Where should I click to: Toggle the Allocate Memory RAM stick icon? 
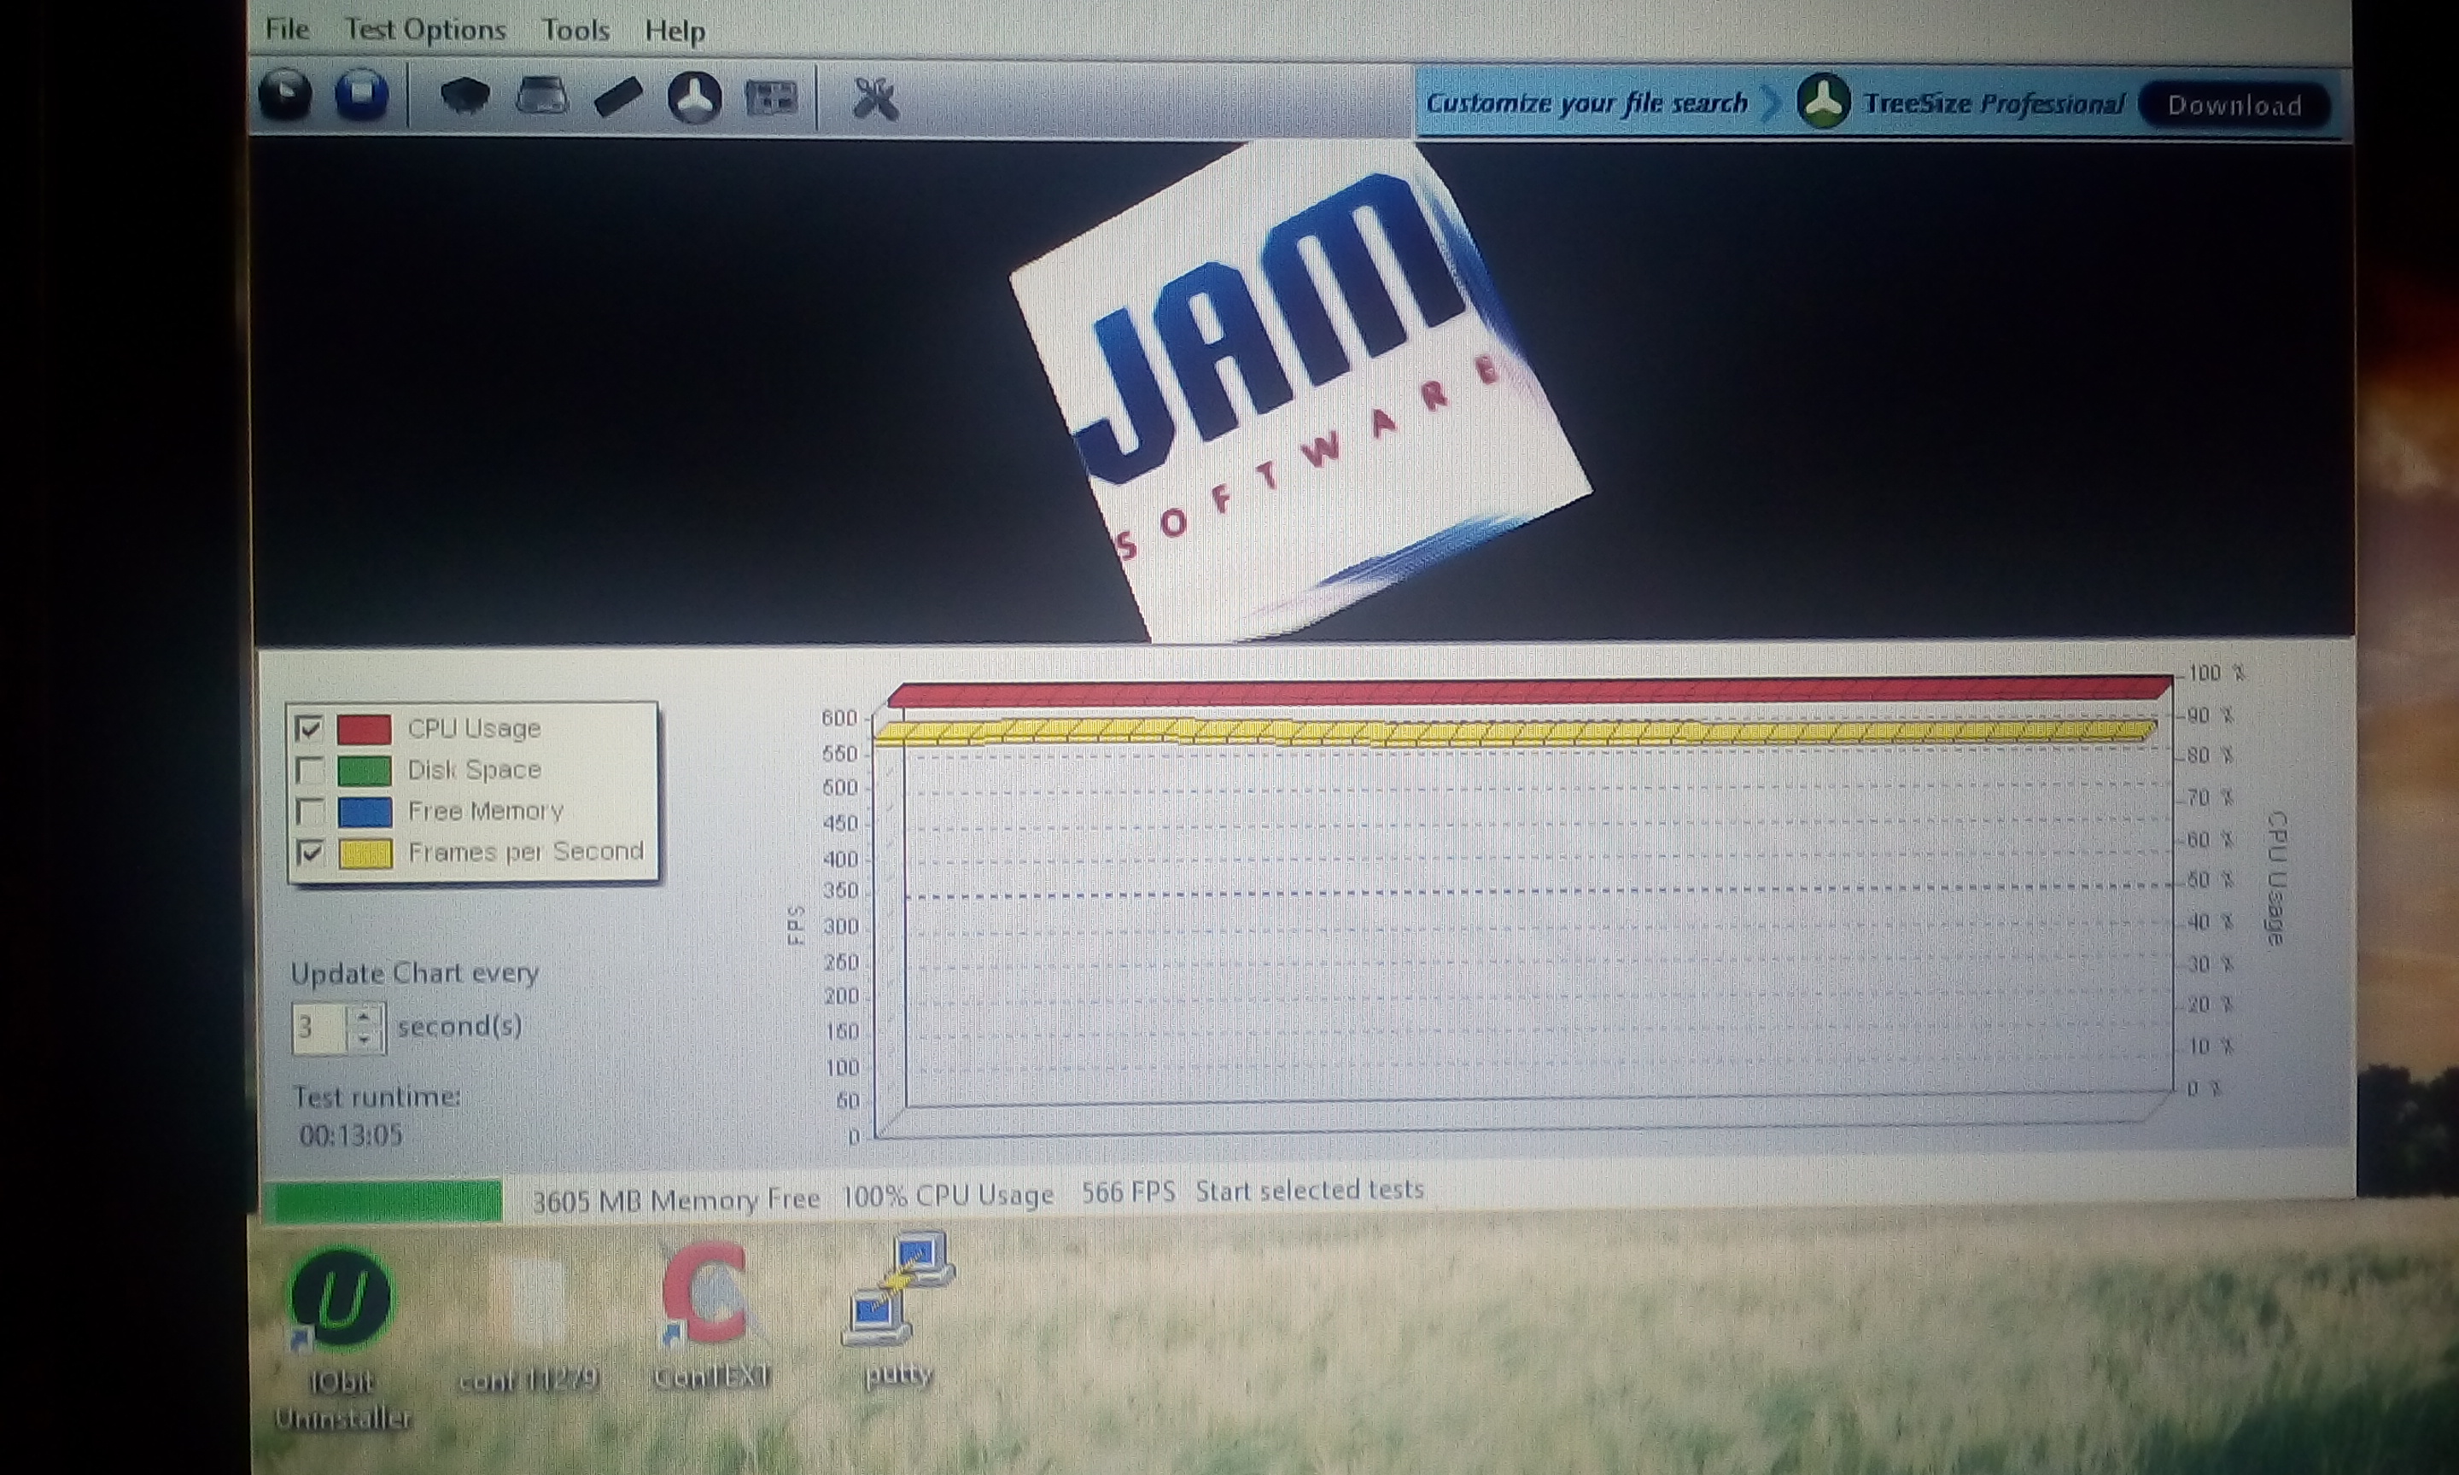click(x=618, y=98)
